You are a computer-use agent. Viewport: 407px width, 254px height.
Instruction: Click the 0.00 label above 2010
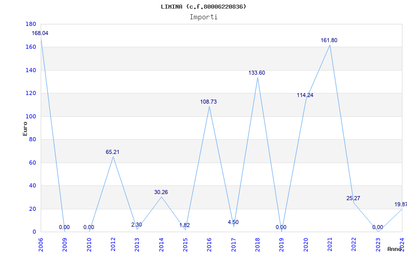tap(89, 227)
